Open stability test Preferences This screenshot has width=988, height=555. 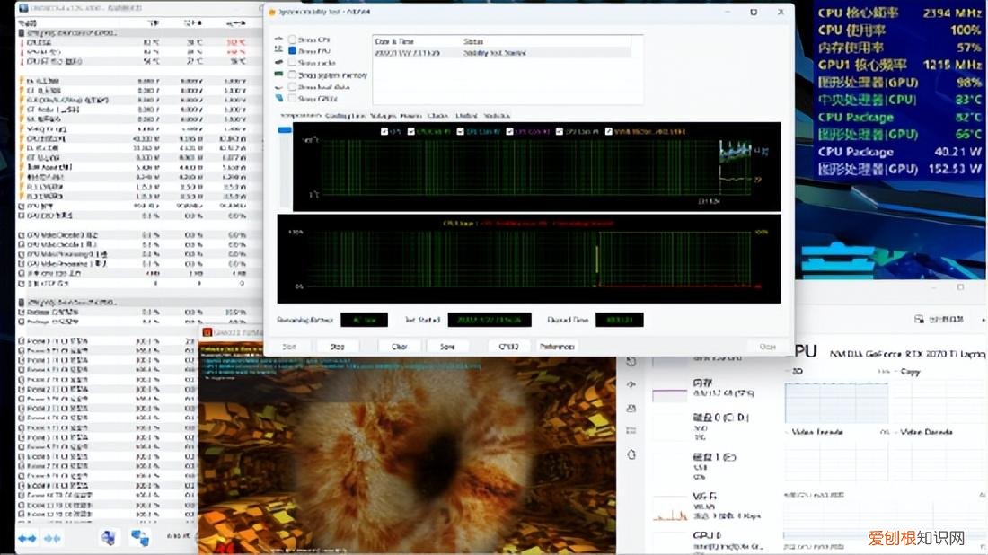click(557, 346)
